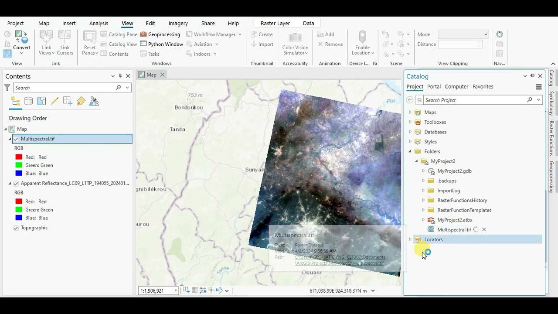Image resolution: width=558 pixels, height=314 pixels.
Task: Expand the Toolboxes node in Catalog
Action: click(410, 122)
